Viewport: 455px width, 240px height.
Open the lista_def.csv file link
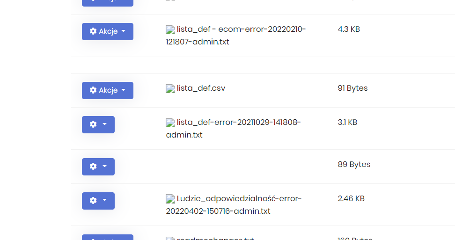click(201, 88)
